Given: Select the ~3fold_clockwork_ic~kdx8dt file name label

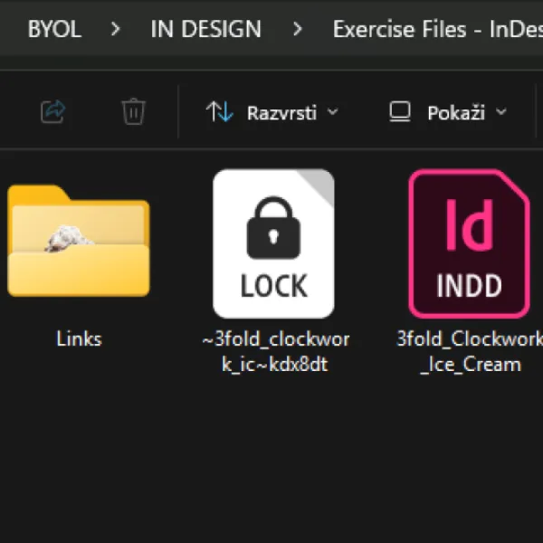Looking at the screenshot, I should pos(275,351).
